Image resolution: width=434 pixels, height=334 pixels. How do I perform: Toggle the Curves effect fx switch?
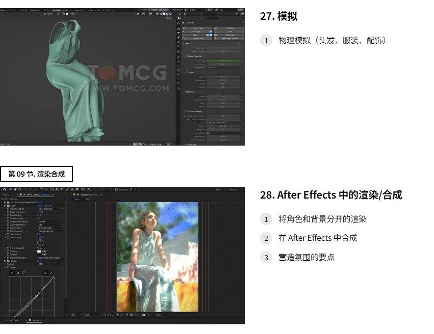pos(5,261)
